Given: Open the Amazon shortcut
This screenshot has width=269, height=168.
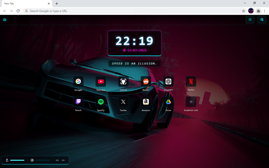Looking at the screenshot, I should coord(146,102).
